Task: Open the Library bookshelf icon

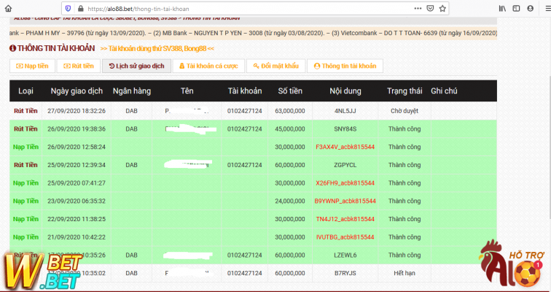Action: [502, 9]
